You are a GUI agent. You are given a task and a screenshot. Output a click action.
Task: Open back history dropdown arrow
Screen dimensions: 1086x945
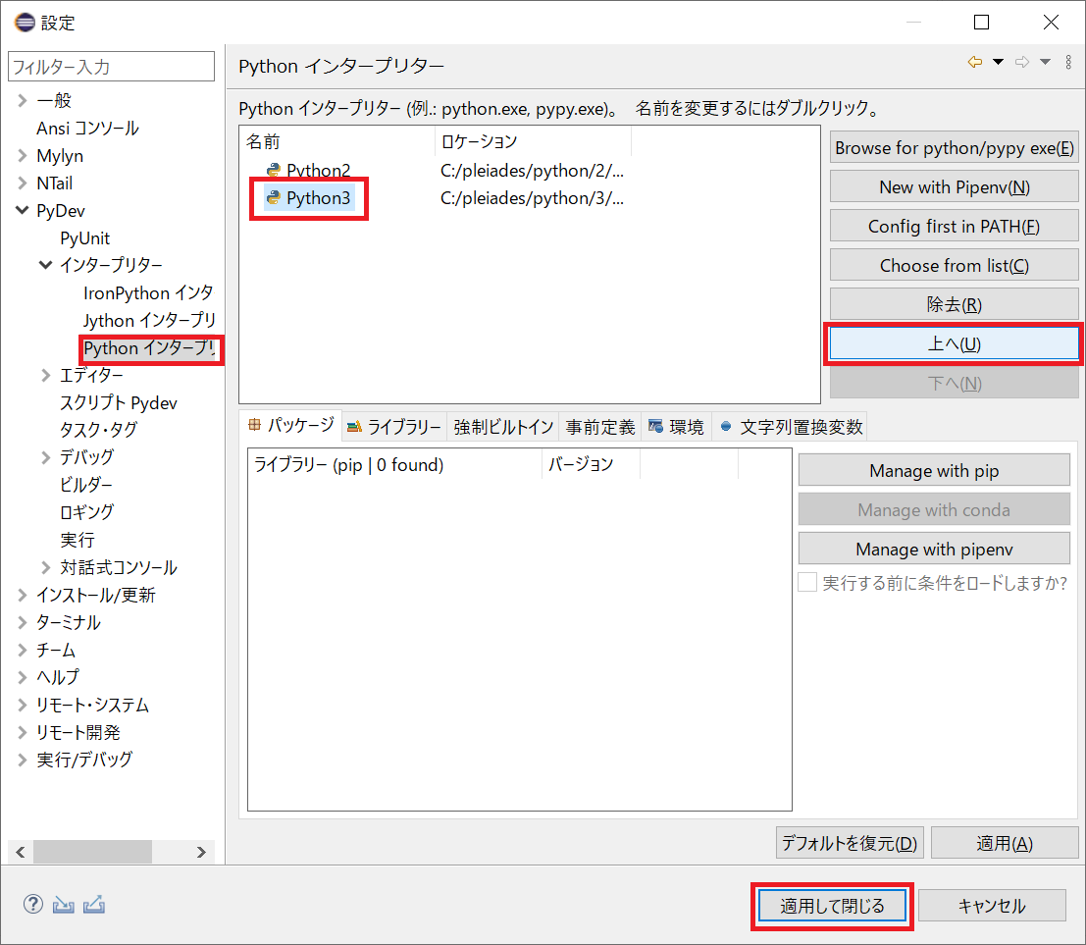998,62
